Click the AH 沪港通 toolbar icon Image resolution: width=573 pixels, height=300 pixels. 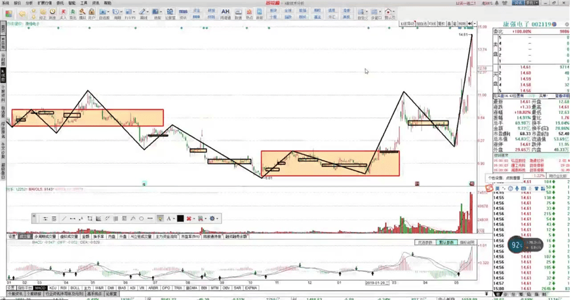pos(225,14)
